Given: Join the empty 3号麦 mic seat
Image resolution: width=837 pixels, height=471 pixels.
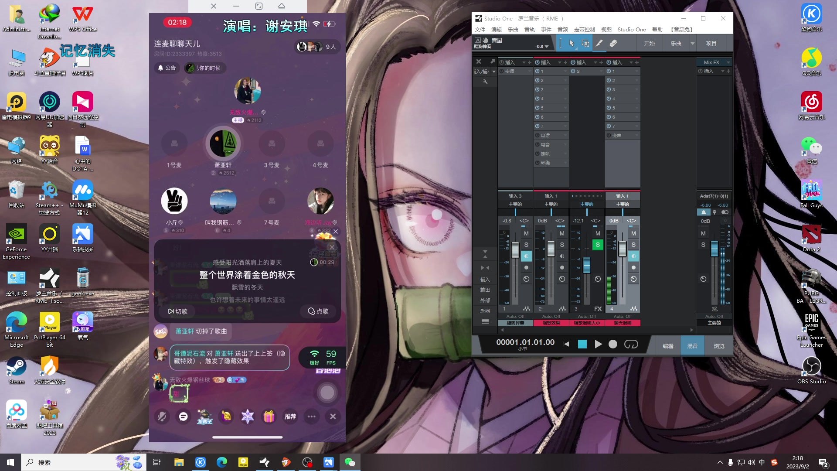Looking at the screenshot, I should (272, 143).
